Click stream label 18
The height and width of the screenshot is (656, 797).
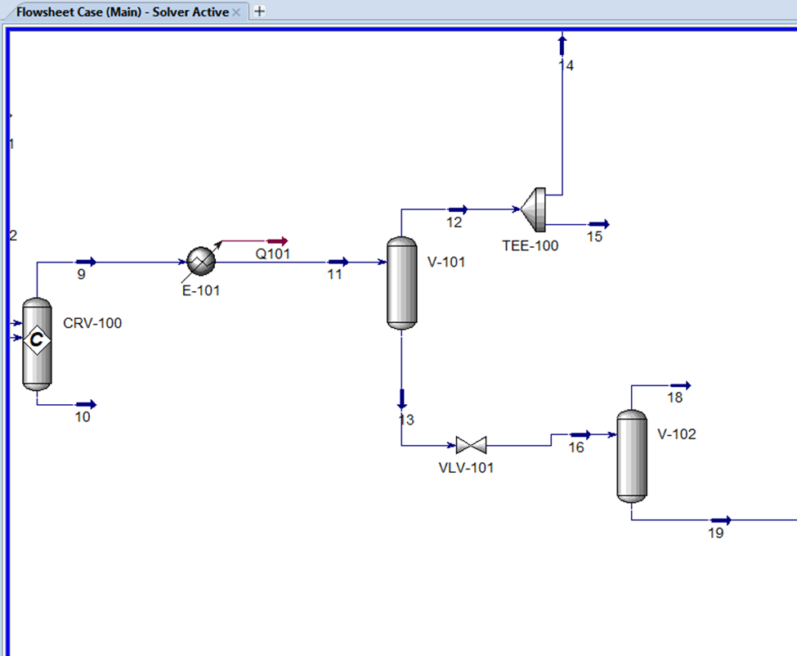point(675,398)
